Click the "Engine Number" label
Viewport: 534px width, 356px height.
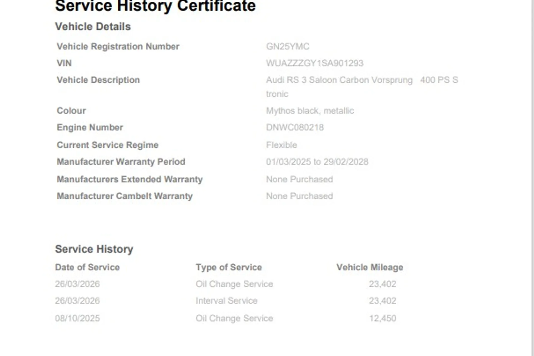tap(90, 127)
